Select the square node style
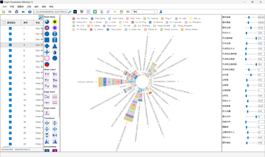265x157 pixels. 47,40
